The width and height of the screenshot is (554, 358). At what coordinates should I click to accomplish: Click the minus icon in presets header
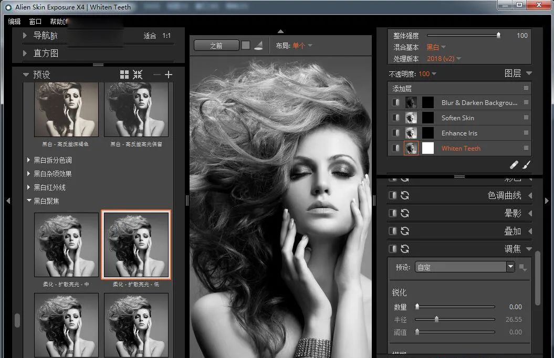tap(157, 75)
